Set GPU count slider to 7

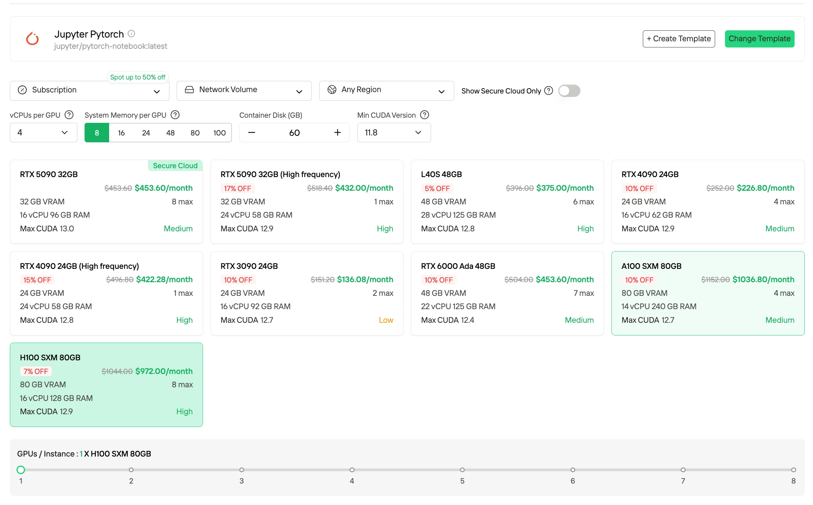point(683,470)
